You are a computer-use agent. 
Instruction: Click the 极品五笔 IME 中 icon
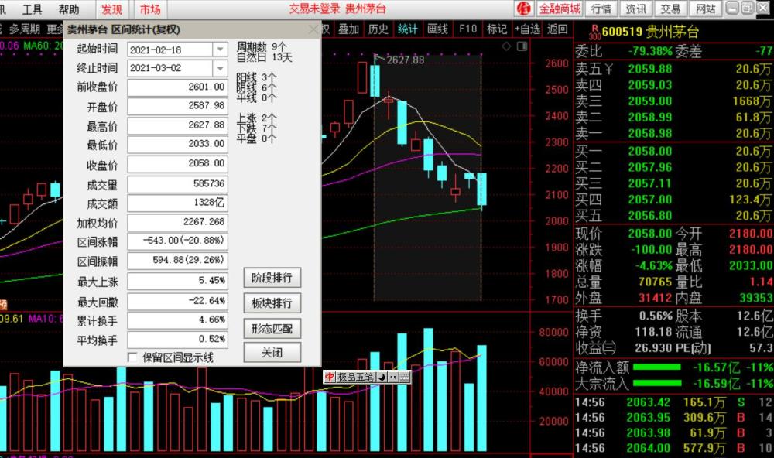pyautogui.click(x=330, y=377)
